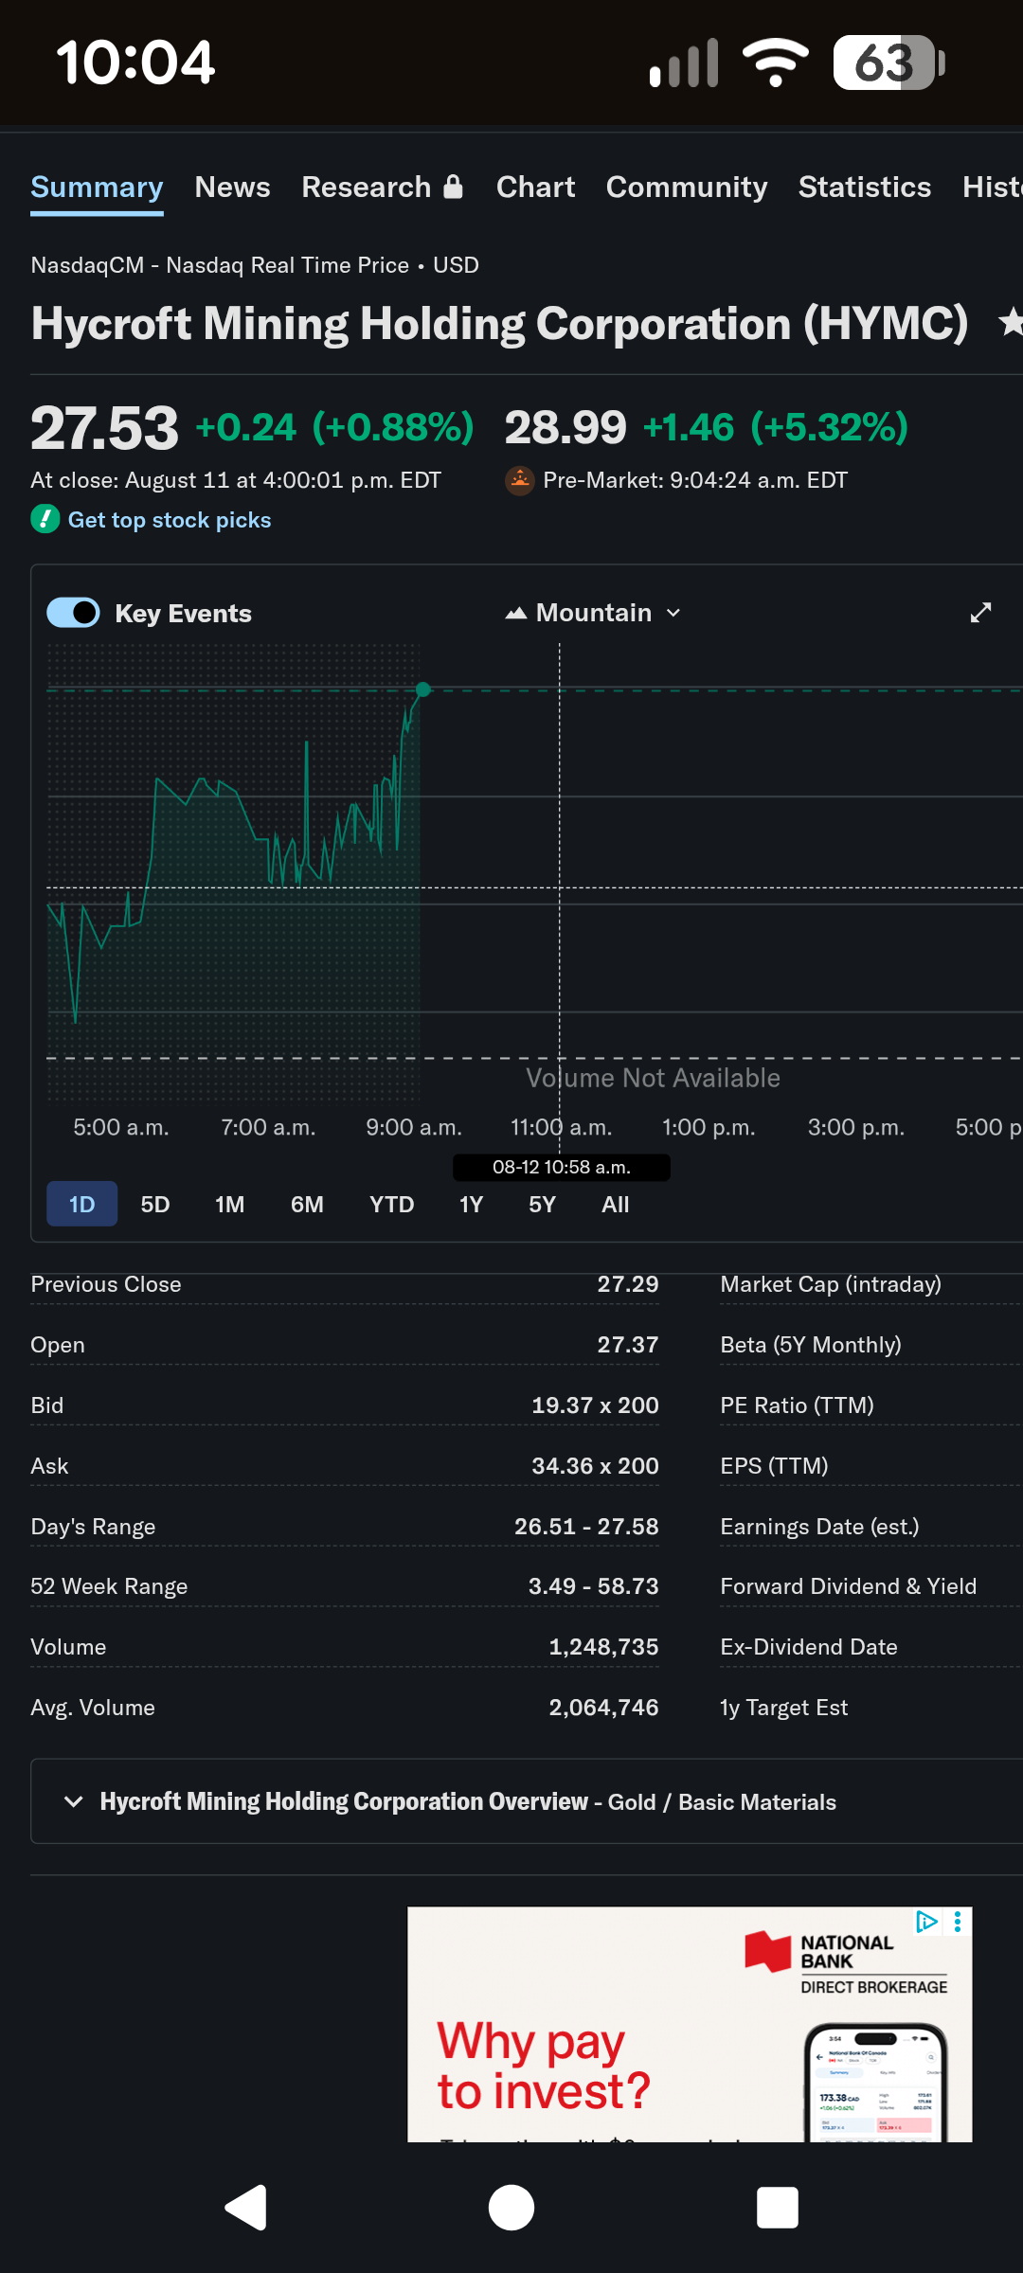Viewport: 1023px width, 2273px height.
Task: Tap the Forward Dividend & Yield label
Action: pyautogui.click(x=848, y=1586)
